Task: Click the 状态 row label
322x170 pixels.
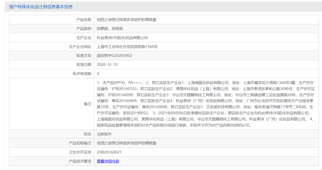Action: coord(87,134)
